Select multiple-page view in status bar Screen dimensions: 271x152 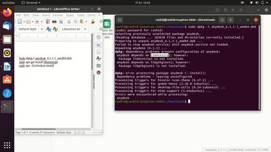(79, 133)
